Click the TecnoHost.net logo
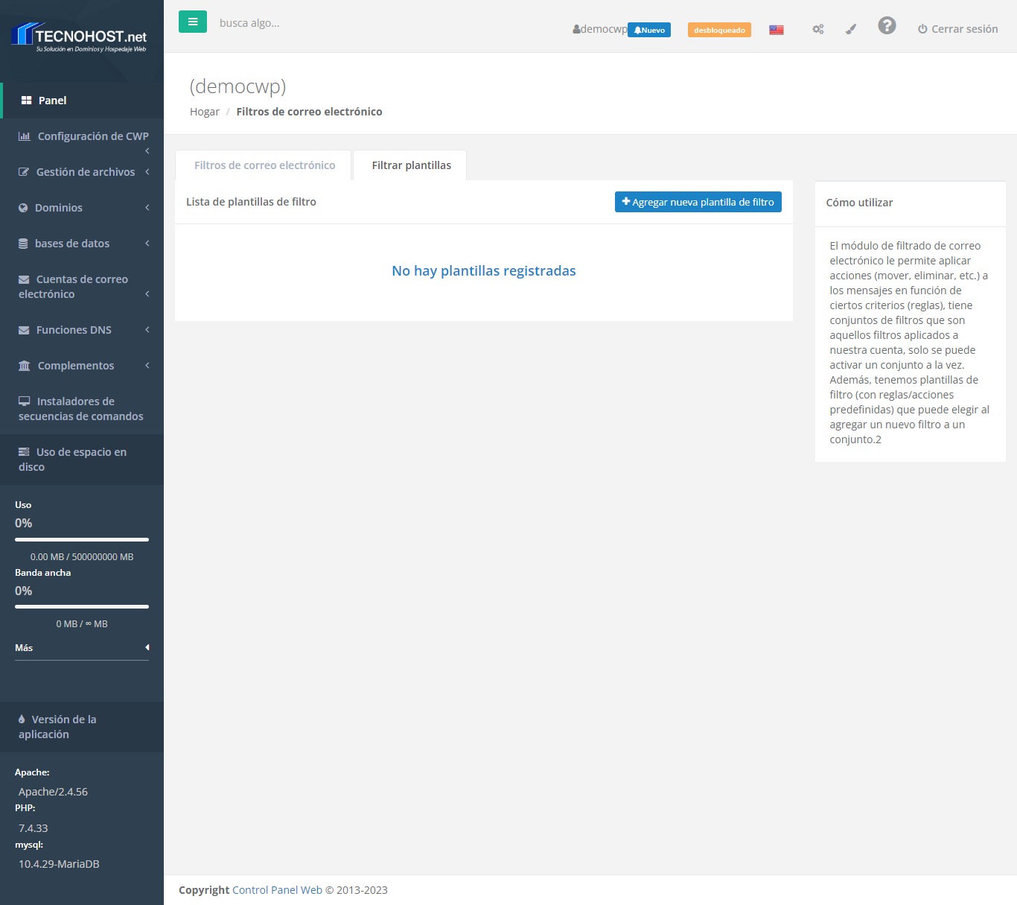Viewport: 1017px width, 905px height. (x=80, y=37)
